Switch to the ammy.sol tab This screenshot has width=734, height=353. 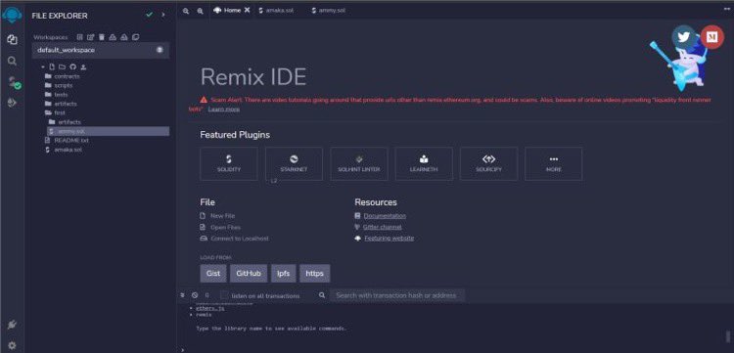328,11
